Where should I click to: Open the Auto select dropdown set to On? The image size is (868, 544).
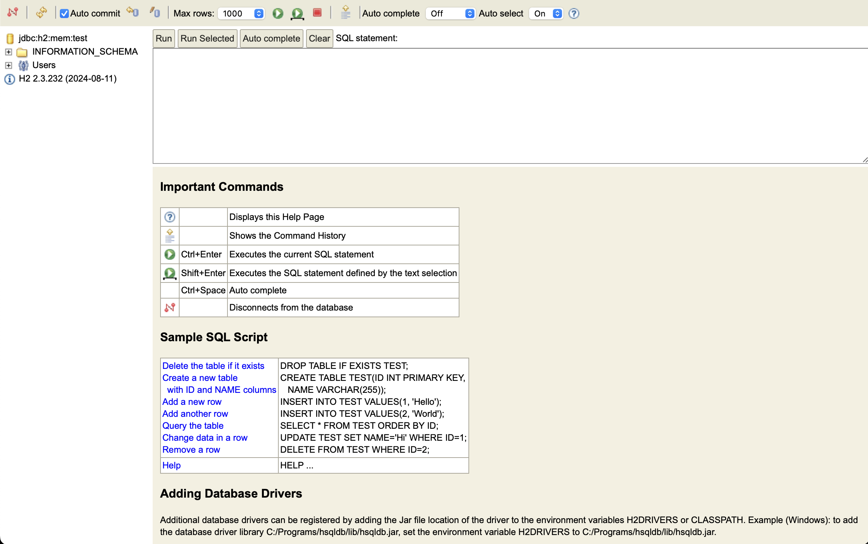coord(547,13)
